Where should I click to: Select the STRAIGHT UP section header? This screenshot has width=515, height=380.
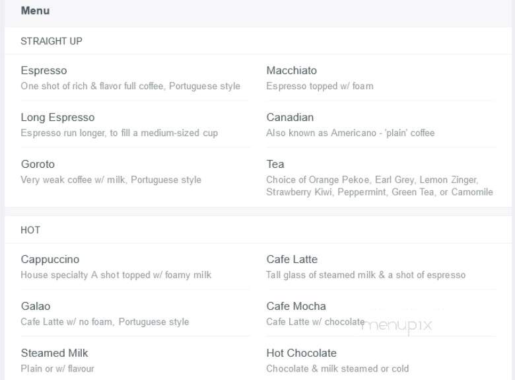[x=51, y=41]
